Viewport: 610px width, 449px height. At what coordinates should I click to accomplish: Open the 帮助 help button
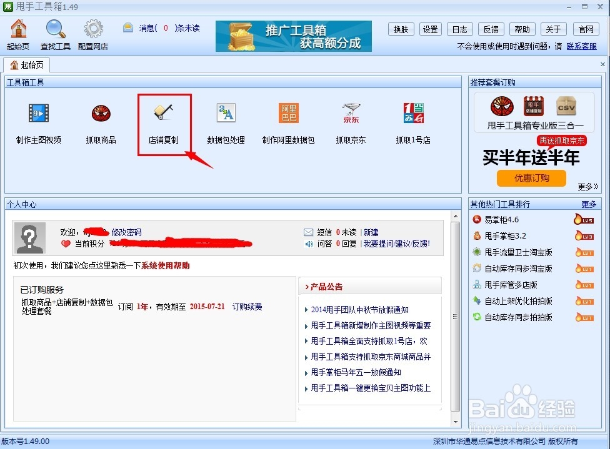tap(522, 29)
